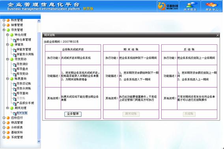Expand the 基础资料 tree node
Image resolution: width=224 pixels, height=149 pixels.
4,133
